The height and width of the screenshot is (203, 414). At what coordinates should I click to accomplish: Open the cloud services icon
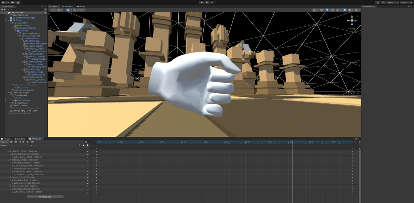click(x=12, y=2)
